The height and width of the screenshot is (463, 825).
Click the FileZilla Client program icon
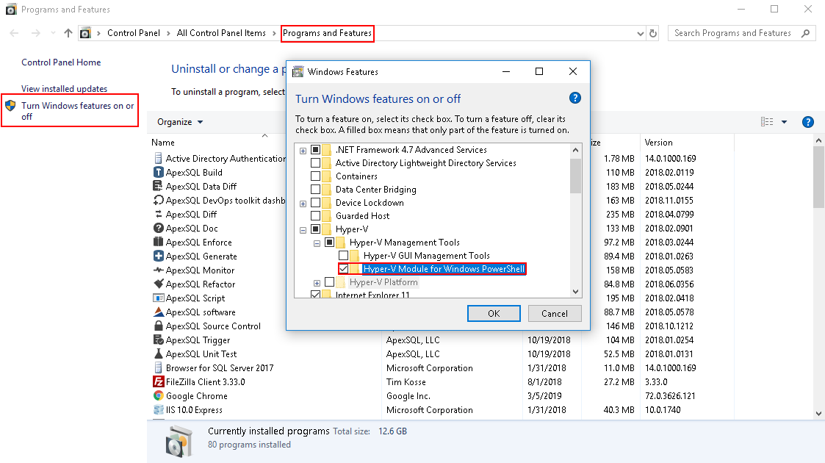point(159,381)
